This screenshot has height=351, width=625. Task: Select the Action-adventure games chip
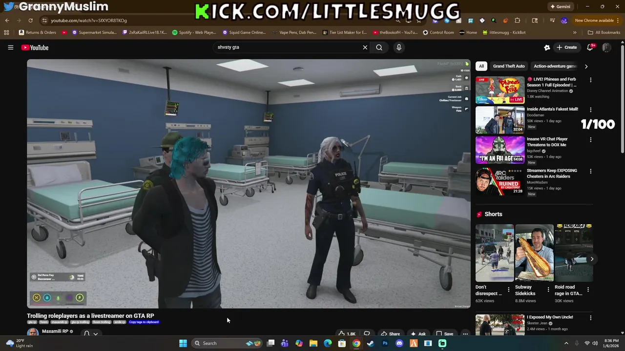click(x=555, y=66)
